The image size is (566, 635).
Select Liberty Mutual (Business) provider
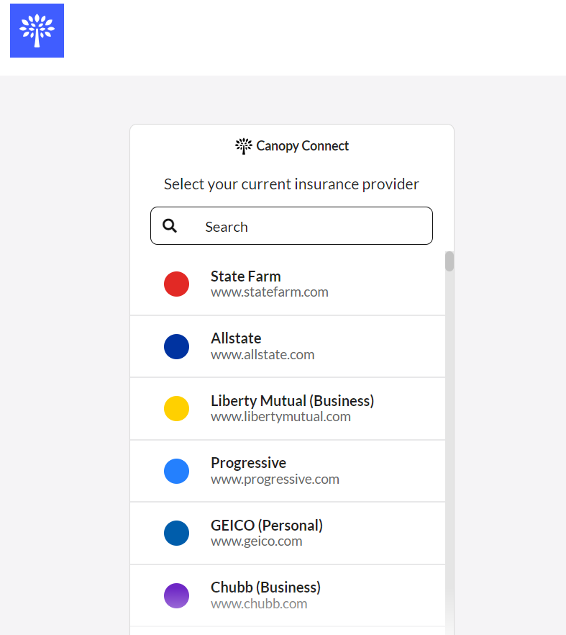click(x=288, y=409)
